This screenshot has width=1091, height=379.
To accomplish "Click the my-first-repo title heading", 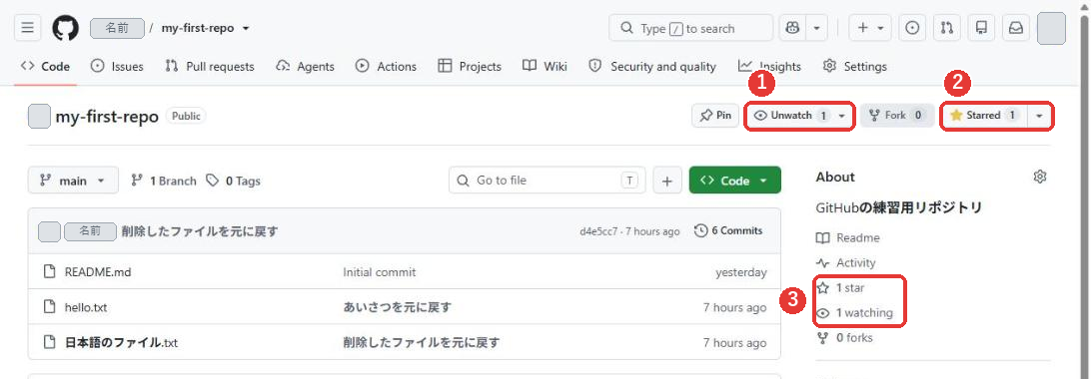I will [107, 116].
